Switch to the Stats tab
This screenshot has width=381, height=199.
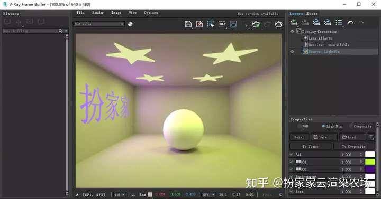[312, 14]
